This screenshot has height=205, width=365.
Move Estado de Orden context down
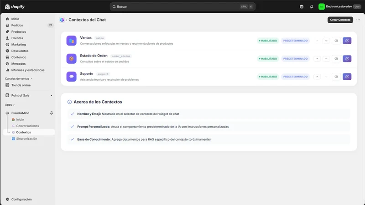[x=326, y=59]
